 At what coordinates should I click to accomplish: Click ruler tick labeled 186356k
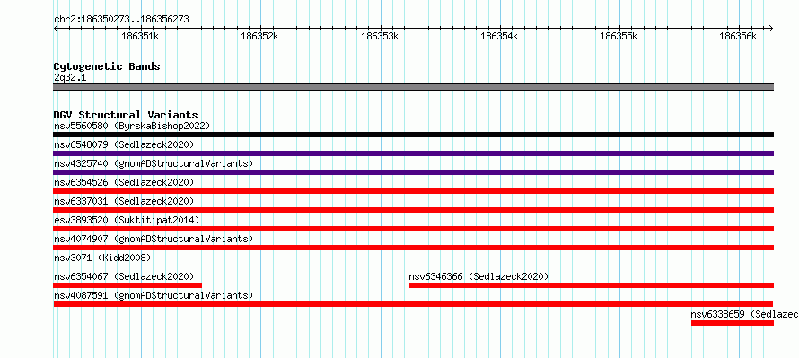[739, 36]
